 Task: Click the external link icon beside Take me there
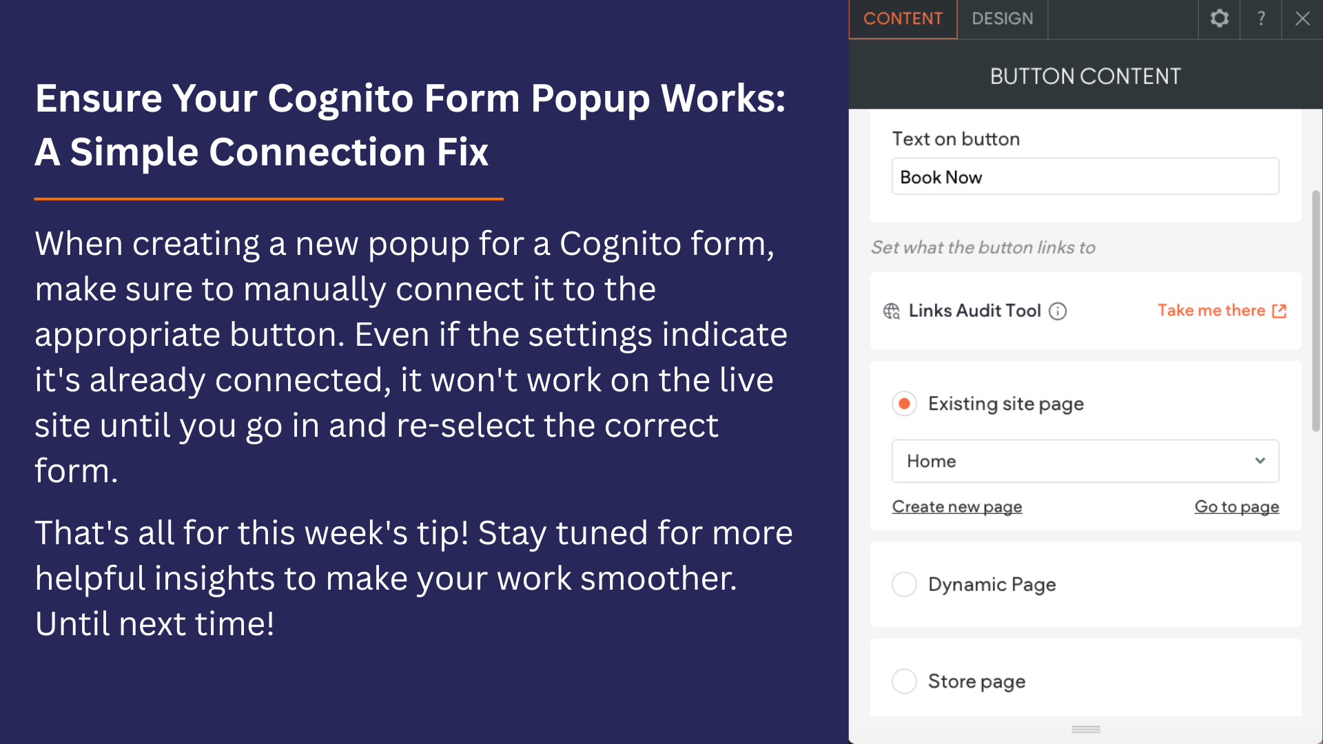click(1280, 311)
